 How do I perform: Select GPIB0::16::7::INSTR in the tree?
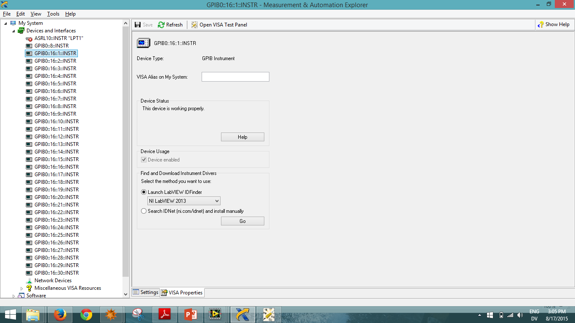[56, 99]
